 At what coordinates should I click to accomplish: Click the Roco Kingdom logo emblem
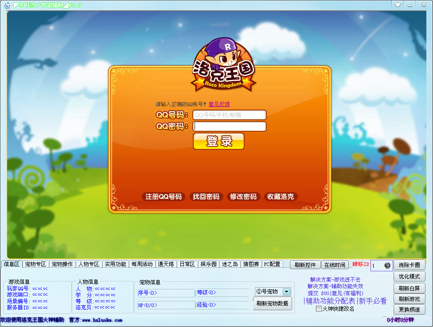223,65
